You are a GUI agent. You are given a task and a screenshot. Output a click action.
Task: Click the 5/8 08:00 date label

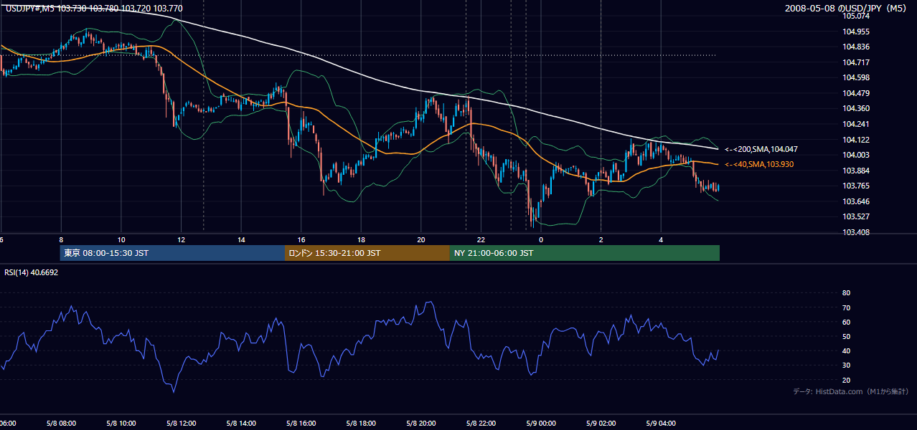[60, 423]
